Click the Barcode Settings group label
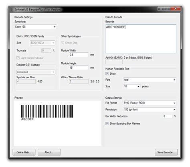190x167 pixels. tap(24, 17)
